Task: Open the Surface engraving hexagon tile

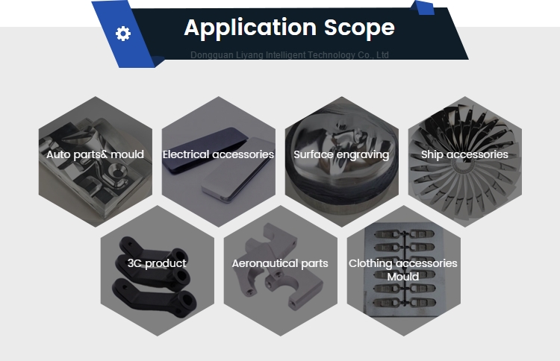Action: (342, 162)
